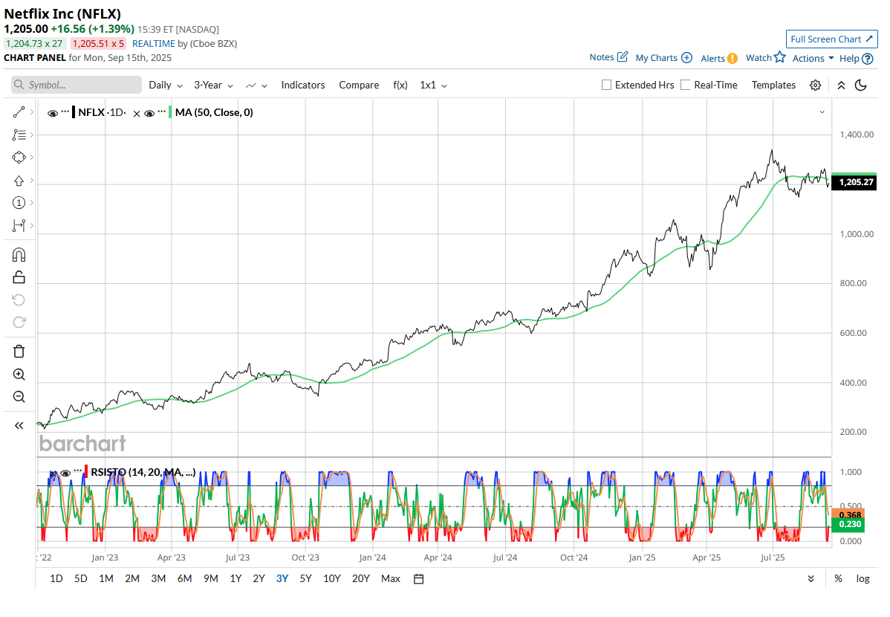This screenshot has height=617, width=890.
Task: Collapse chart legend chevron at top right
Action: tap(822, 112)
